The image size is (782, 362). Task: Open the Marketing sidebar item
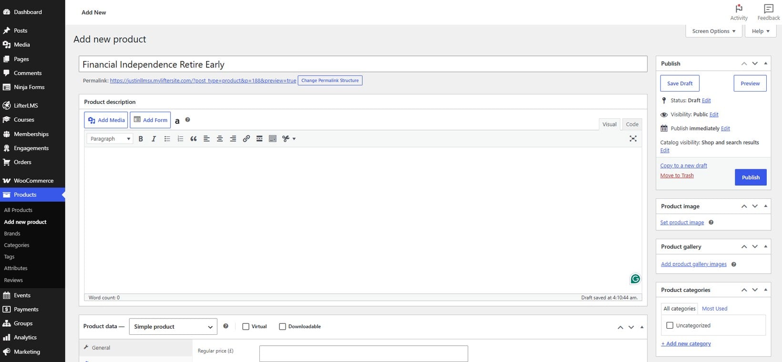click(32, 352)
